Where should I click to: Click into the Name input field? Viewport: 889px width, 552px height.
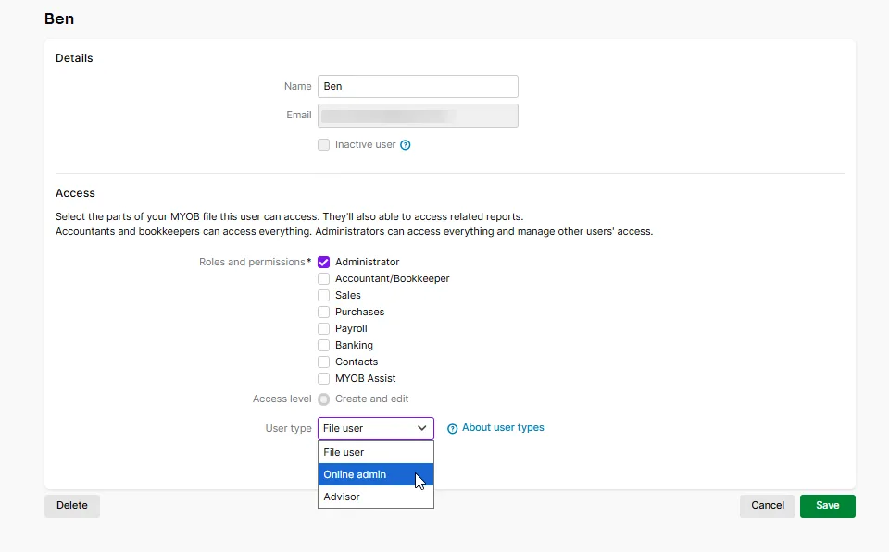pos(418,87)
